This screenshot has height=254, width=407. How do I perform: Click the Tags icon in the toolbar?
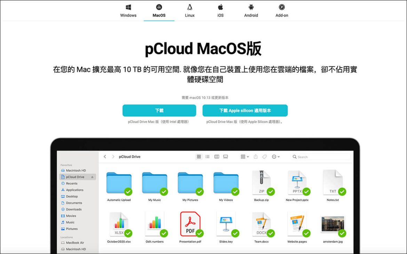(x=265, y=157)
